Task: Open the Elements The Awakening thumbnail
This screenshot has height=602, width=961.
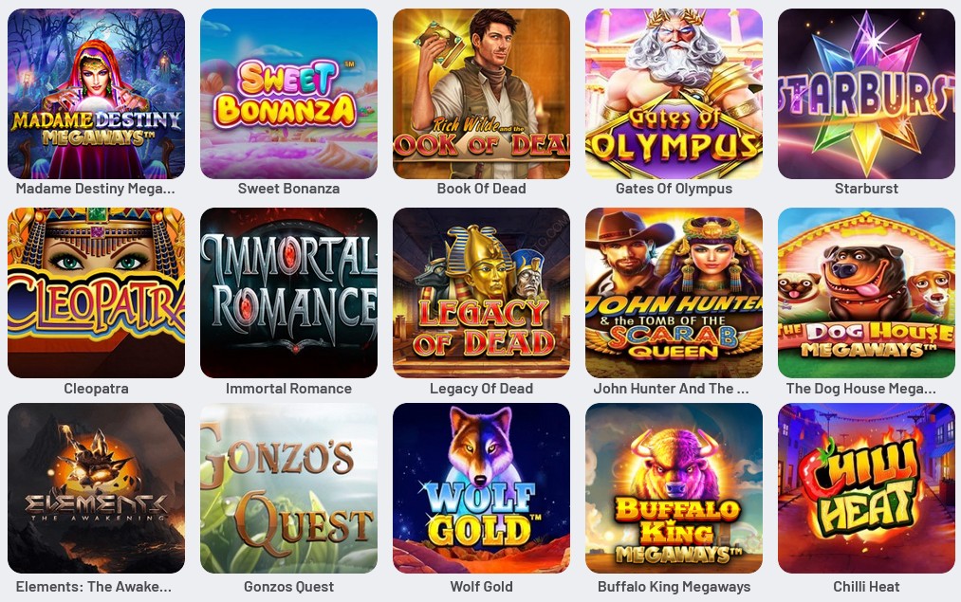Action: (96, 488)
